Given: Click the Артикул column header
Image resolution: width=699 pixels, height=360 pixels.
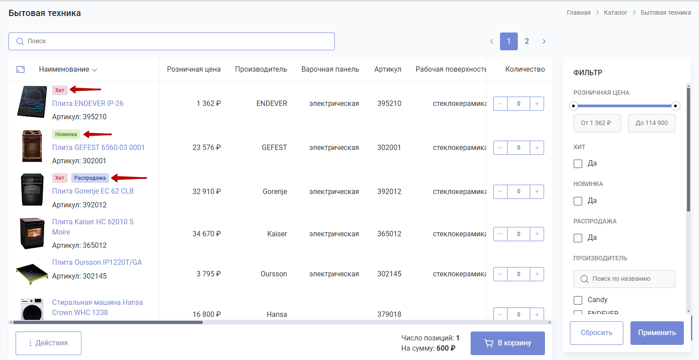Looking at the screenshot, I should coord(388,69).
